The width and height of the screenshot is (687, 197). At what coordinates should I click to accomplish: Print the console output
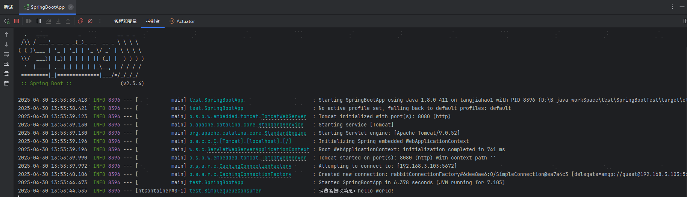(x=6, y=74)
